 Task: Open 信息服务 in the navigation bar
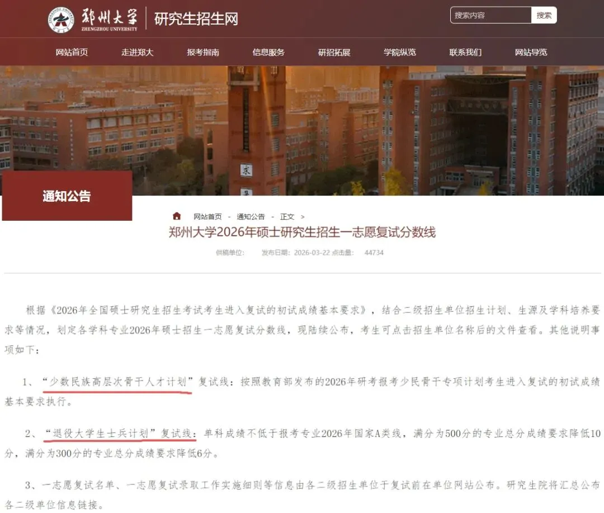point(268,53)
